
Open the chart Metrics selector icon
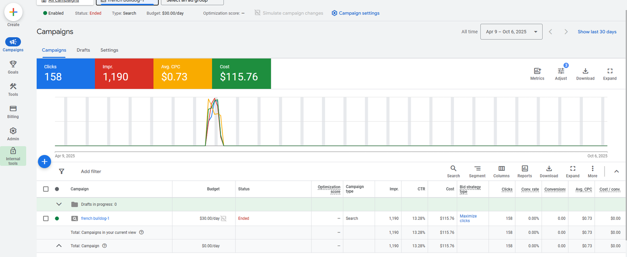pos(537,71)
